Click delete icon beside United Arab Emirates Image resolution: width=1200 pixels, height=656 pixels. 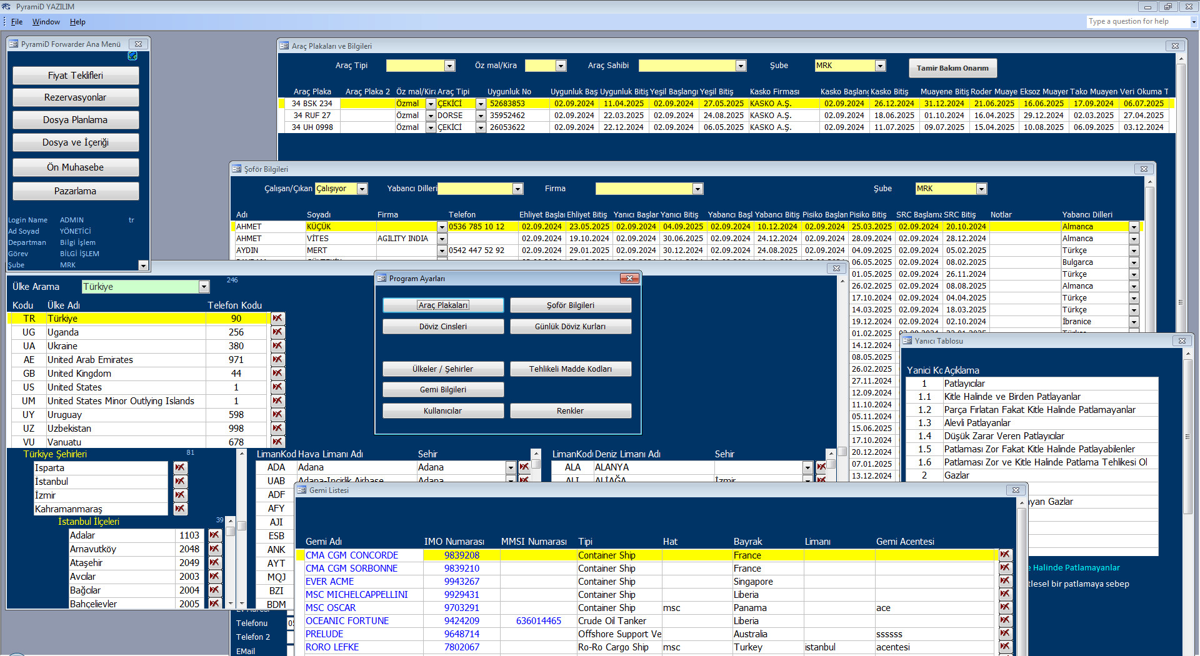(277, 360)
